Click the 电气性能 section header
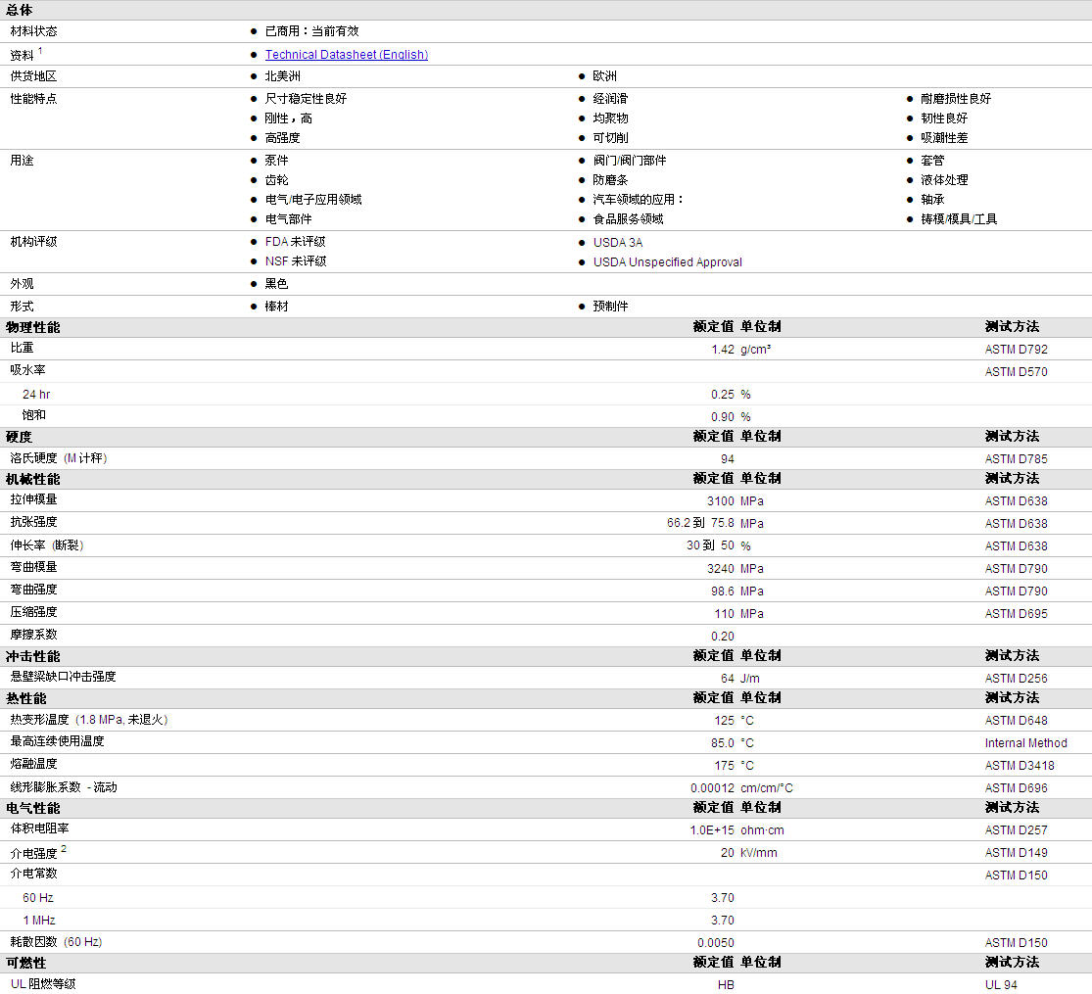Screen dimensions: 1092x994 click(32, 809)
